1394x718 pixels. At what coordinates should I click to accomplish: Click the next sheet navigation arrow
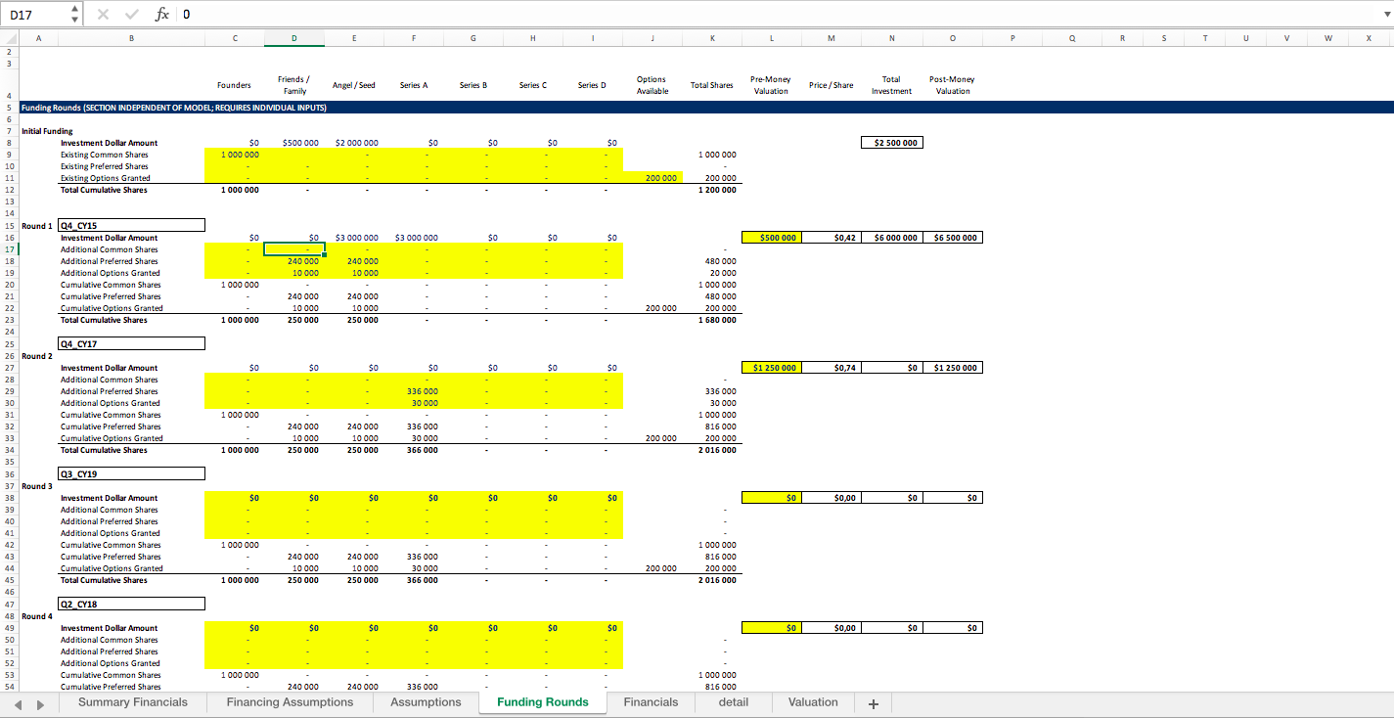tap(40, 703)
